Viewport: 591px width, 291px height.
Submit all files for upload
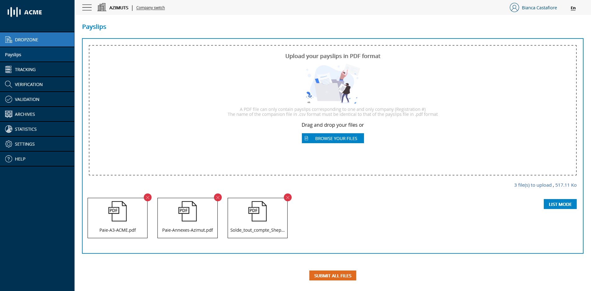coord(332,275)
